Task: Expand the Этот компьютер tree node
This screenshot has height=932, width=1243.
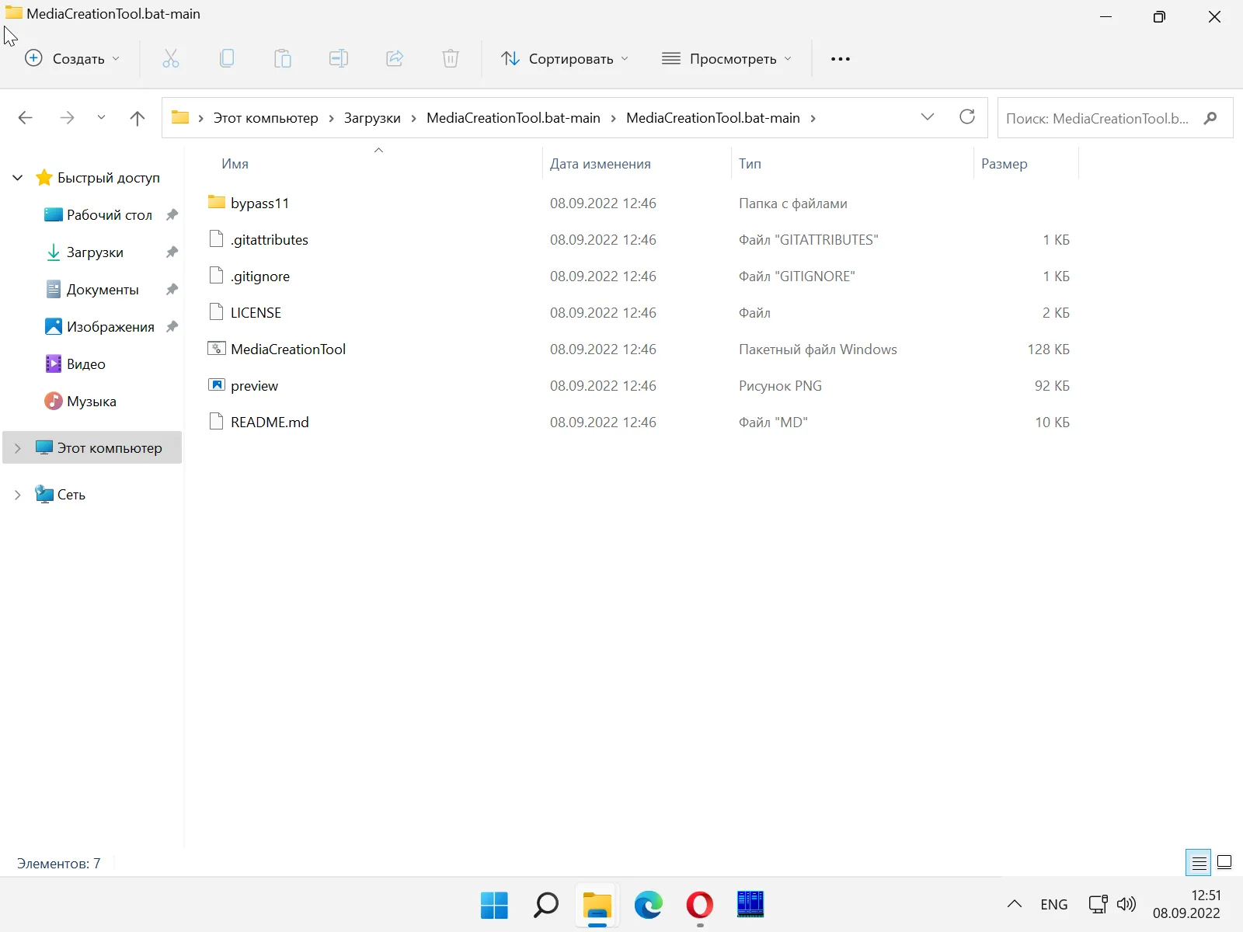Action: point(18,448)
